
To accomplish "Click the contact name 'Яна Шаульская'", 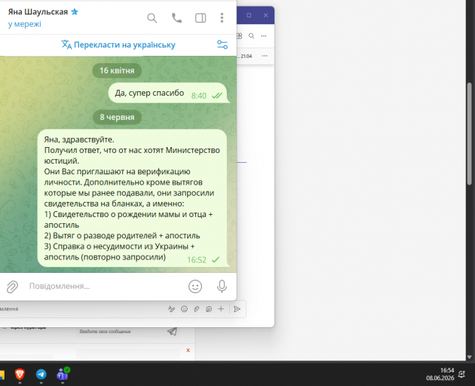I will point(38,12).
